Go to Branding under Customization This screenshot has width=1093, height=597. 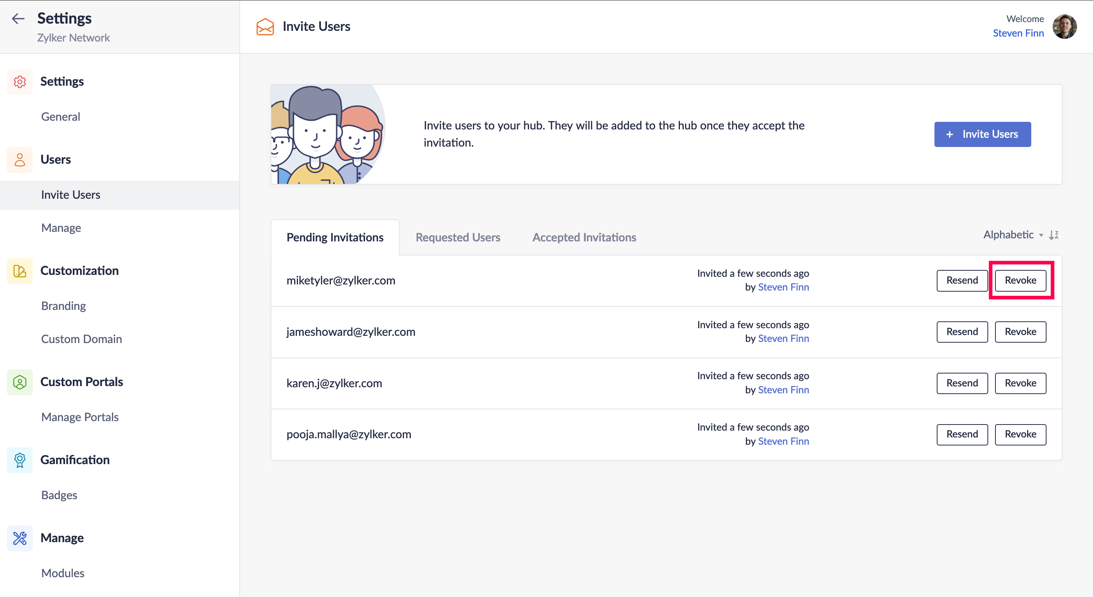[63, 306]
